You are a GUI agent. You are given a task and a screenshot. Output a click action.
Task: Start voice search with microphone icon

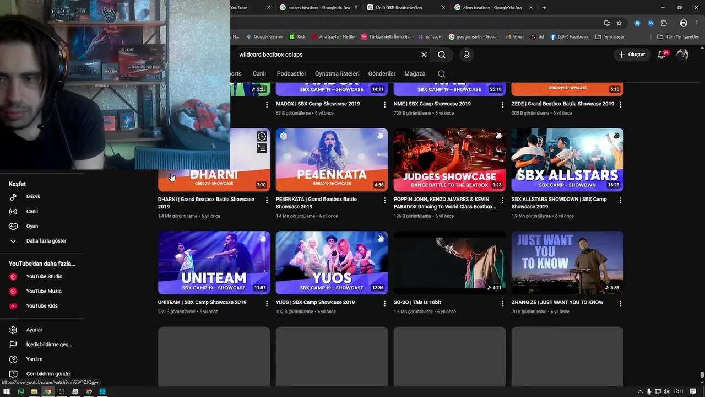[467, 55]
